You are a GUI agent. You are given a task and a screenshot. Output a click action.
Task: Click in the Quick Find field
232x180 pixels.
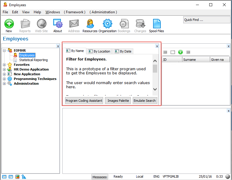207,20
